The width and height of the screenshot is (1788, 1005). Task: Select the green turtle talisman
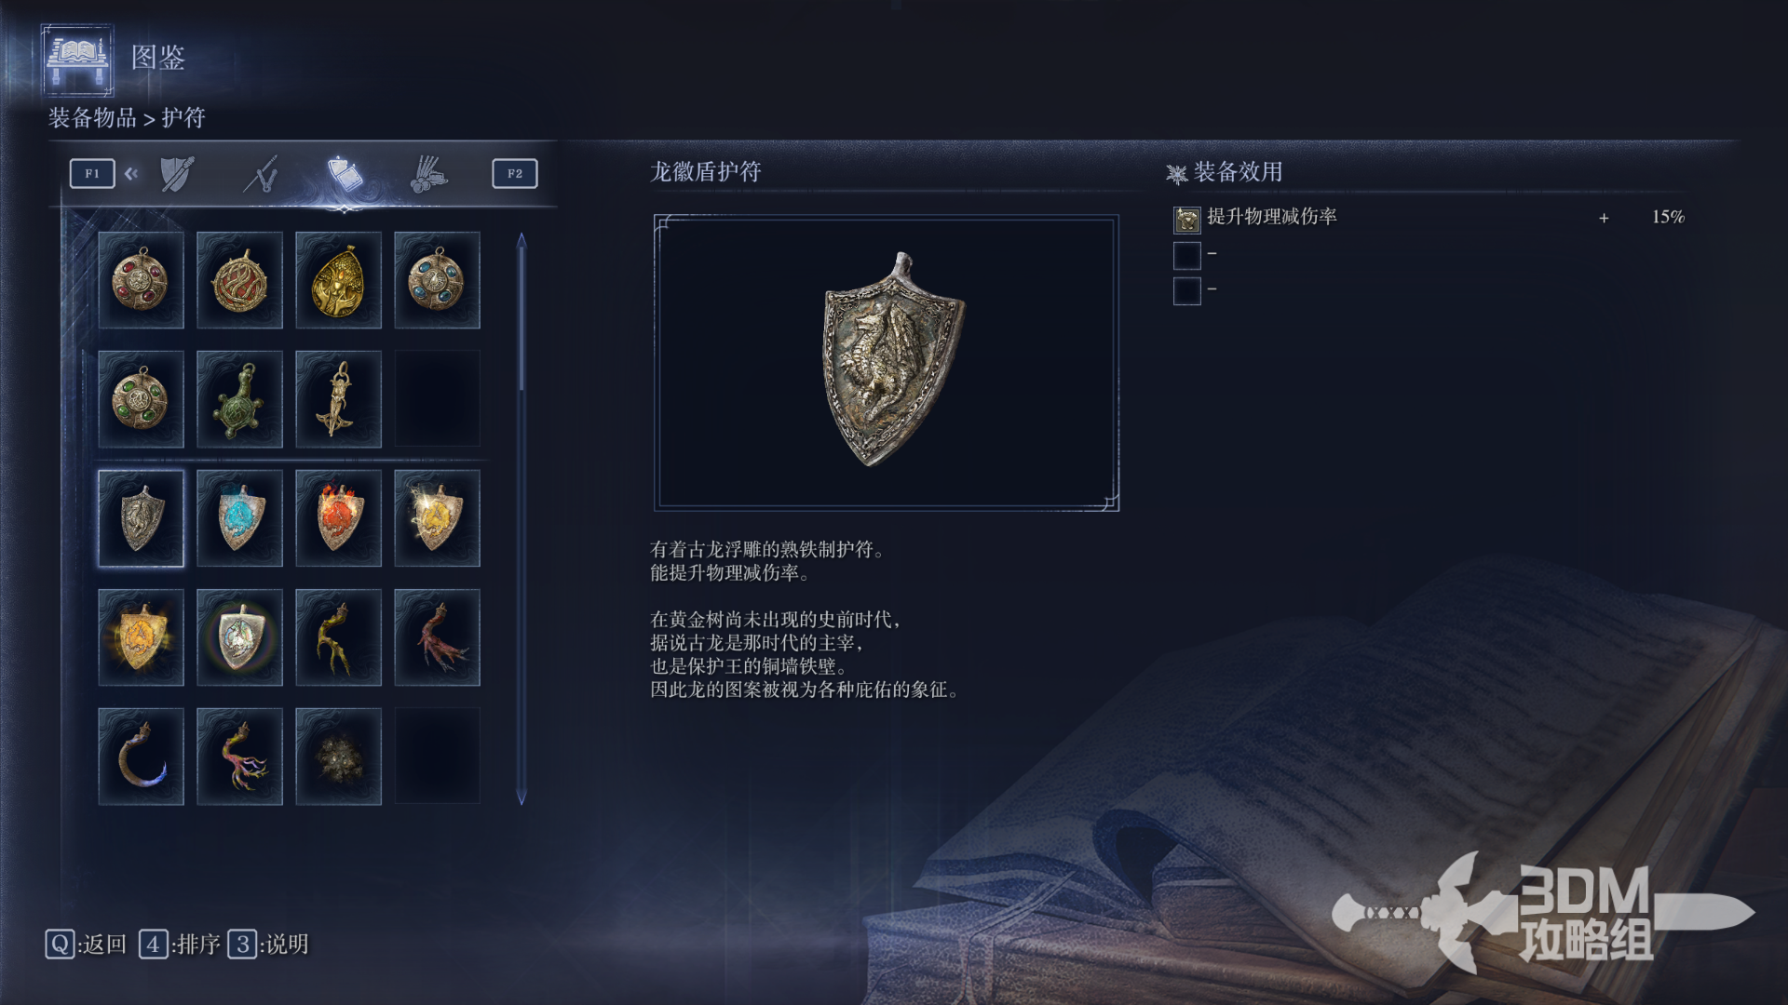coord(239,399)
